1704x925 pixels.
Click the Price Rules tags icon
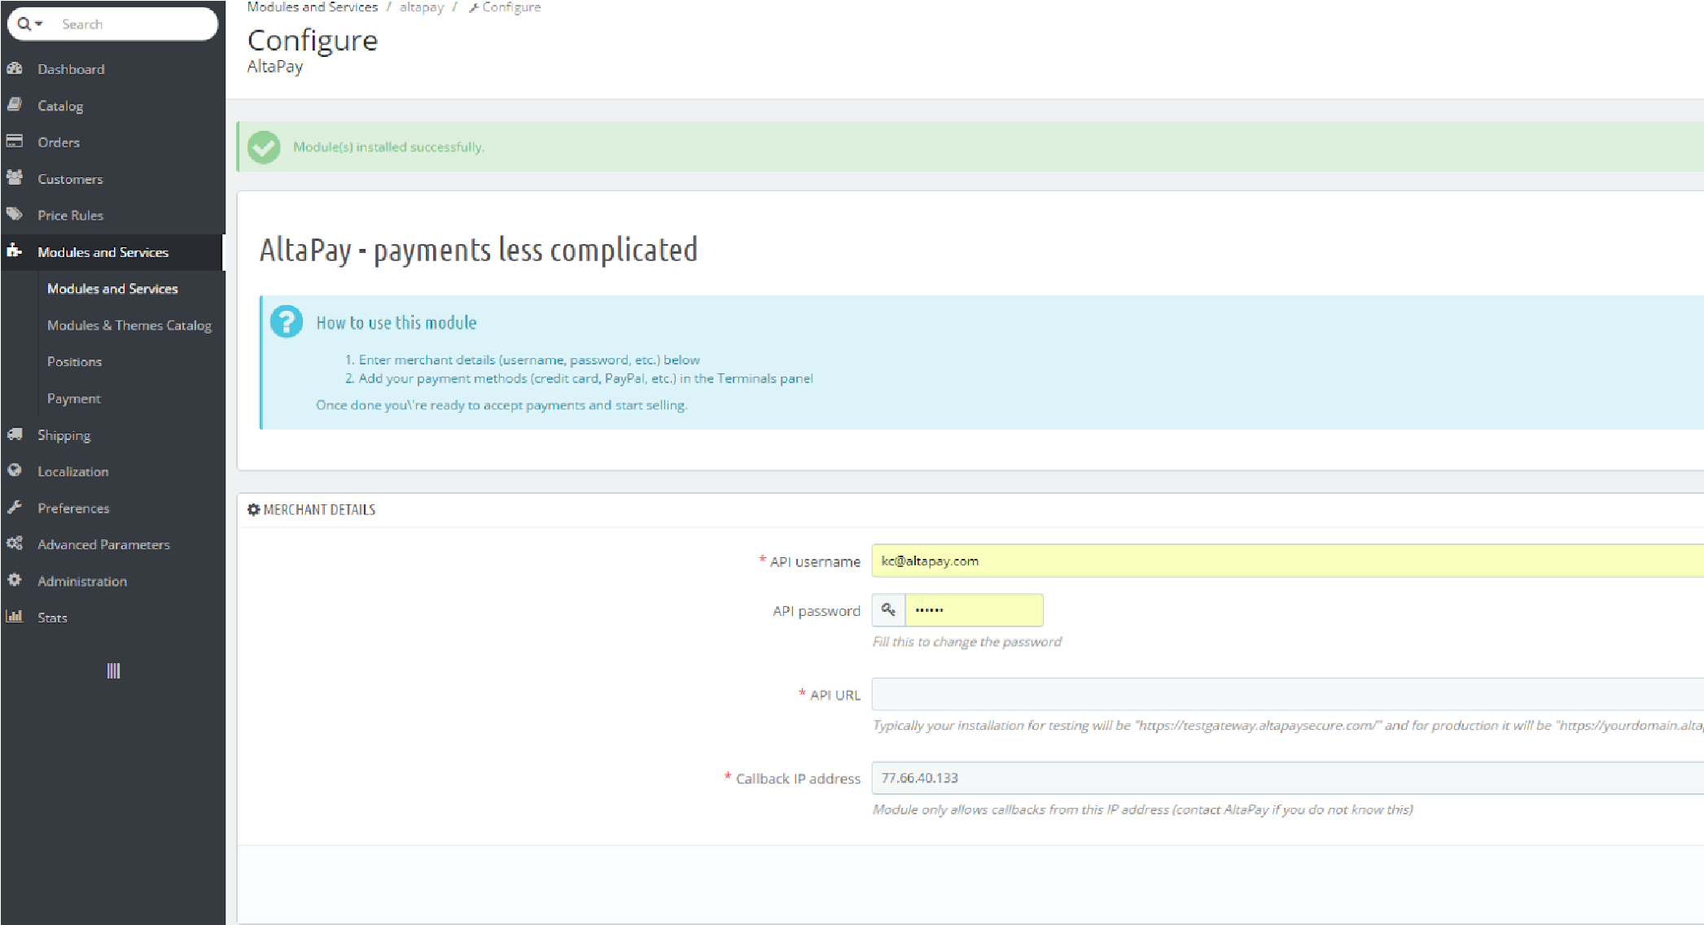[x=15, y=215]
